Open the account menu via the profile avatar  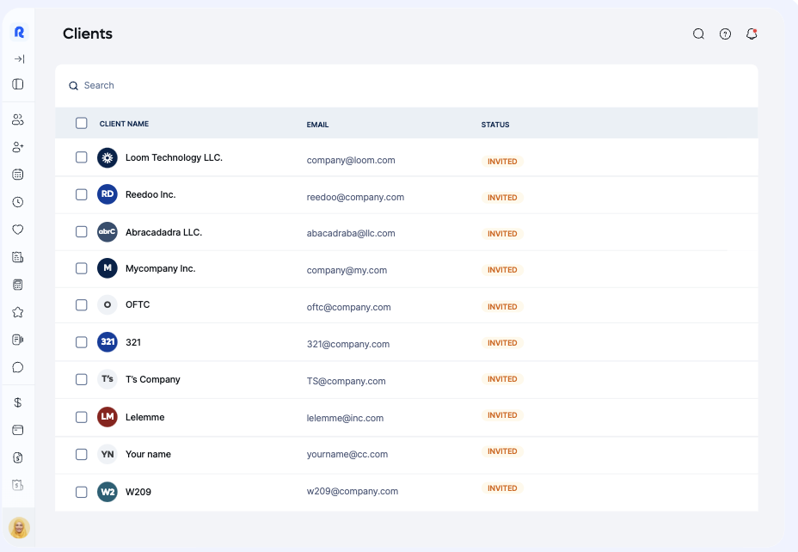click(x=18, y=528)
